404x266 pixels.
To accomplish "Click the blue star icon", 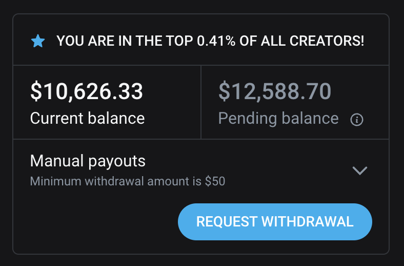I will 38,41.
